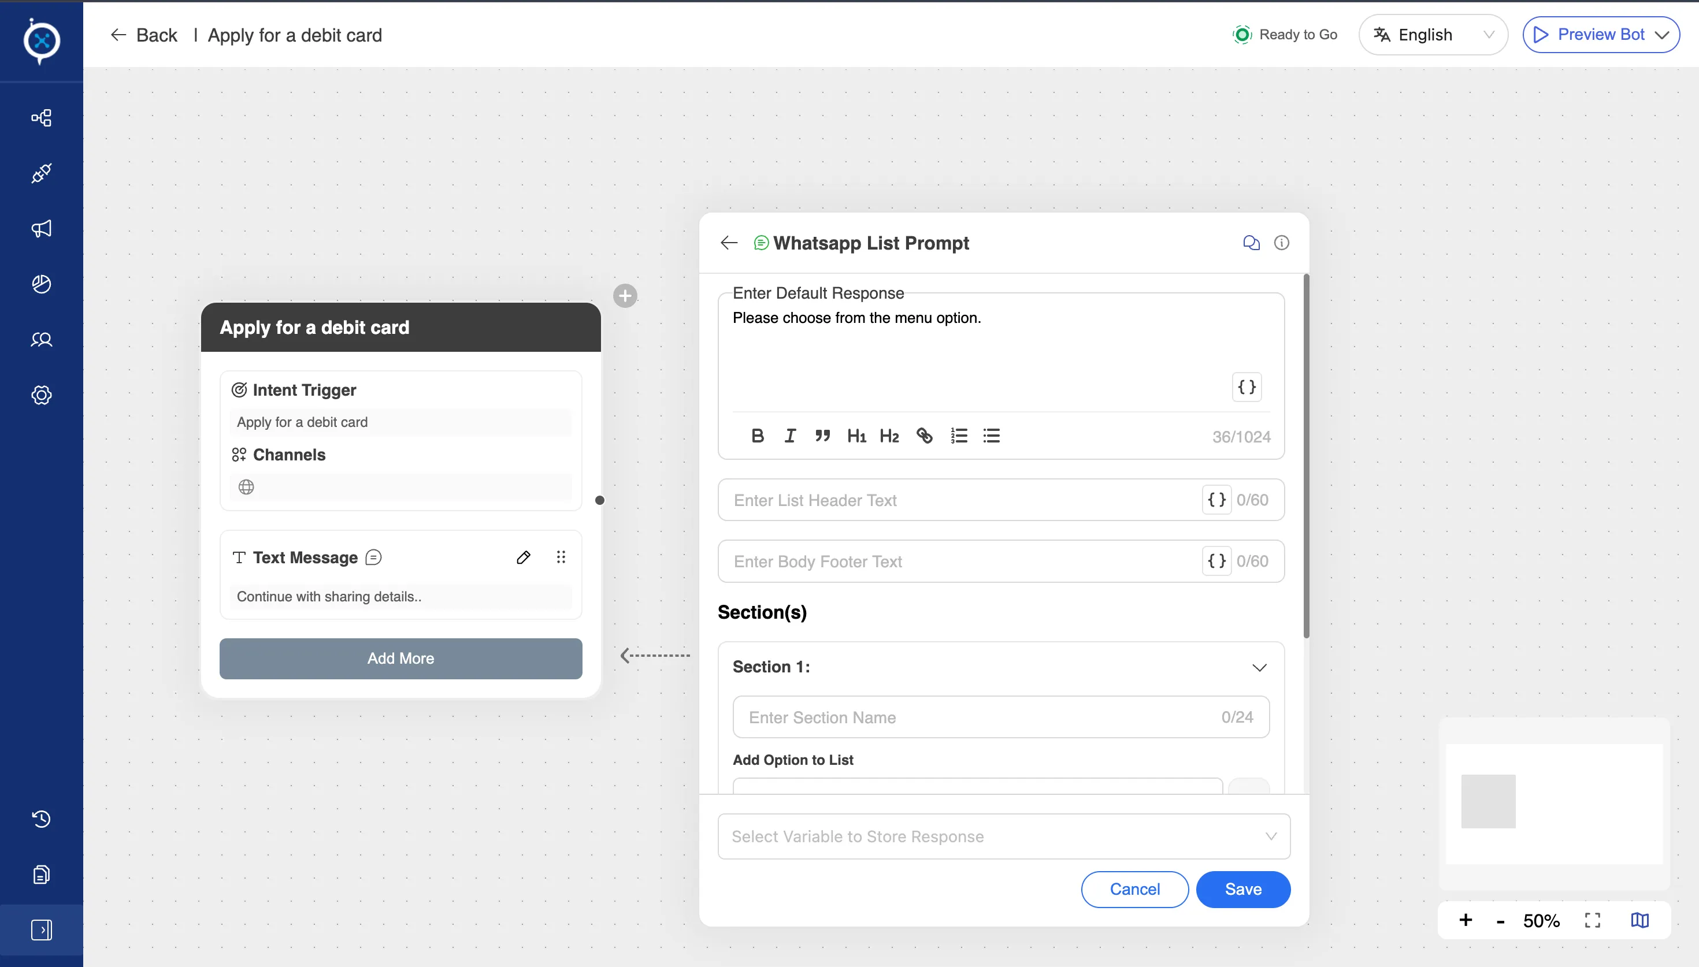Go back from Whatsapp List Prompt panel
The width and height of the screenshot is (1699, 967).
coord(729,243)
